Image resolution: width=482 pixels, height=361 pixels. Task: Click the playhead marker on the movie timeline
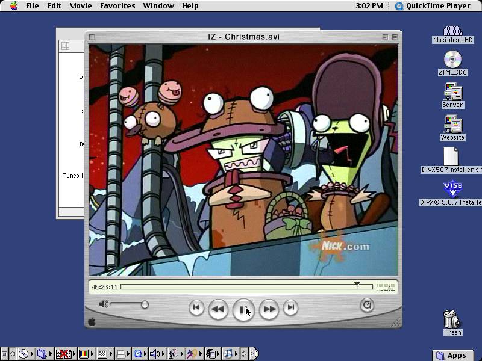[x=357, y=283]
